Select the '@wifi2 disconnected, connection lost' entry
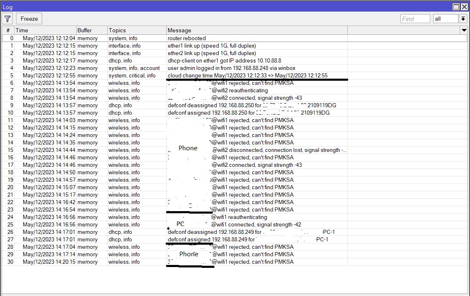The width and height of the screenshot is (470, 296). click(234, 150)
